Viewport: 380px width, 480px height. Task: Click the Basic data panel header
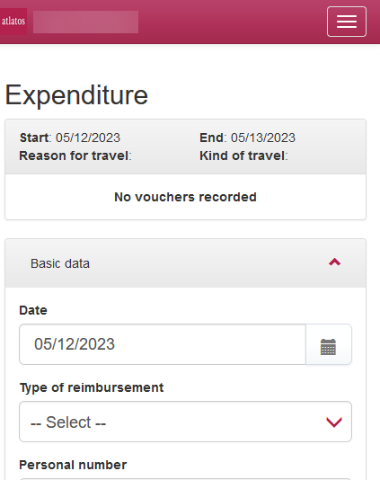[x=185, y=263]
